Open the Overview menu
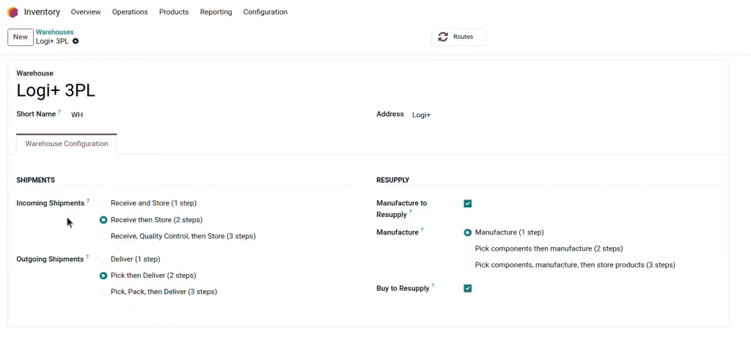 (86, 12)
